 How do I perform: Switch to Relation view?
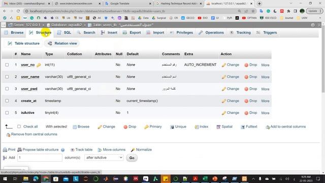(x=62, y=43)
